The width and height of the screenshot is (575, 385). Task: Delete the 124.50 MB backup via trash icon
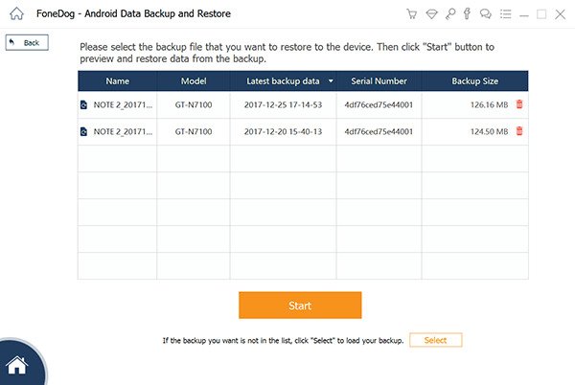(519, 131)
